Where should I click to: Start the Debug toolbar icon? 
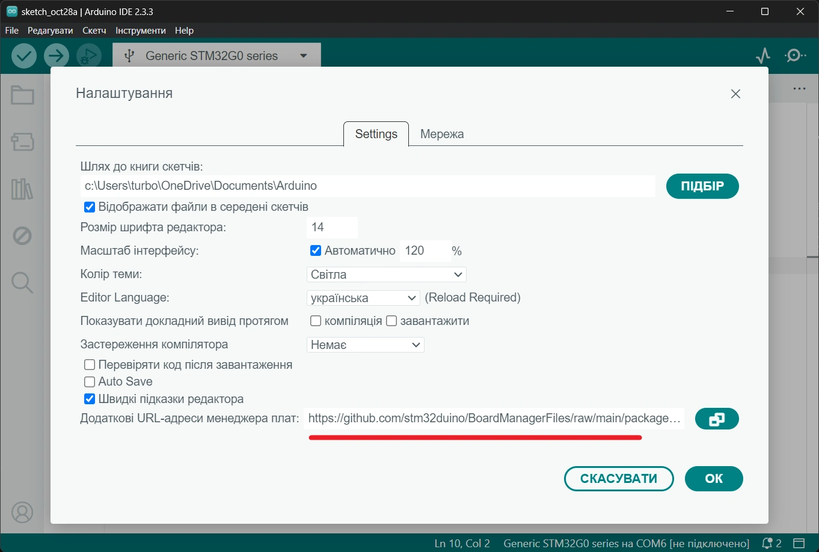pyautogui.click(x=89, y=56)
